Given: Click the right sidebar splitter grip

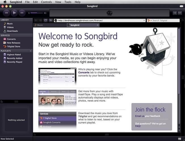Looking at the screenshot, I should (183, 77).
